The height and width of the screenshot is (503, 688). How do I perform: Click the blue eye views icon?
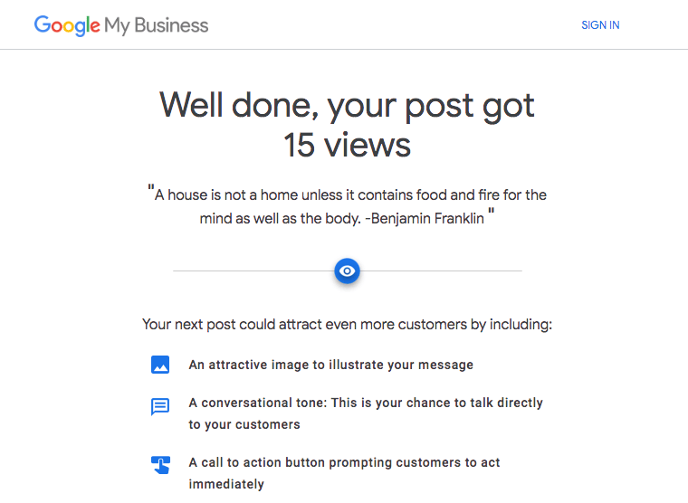[x=348, y=270]
